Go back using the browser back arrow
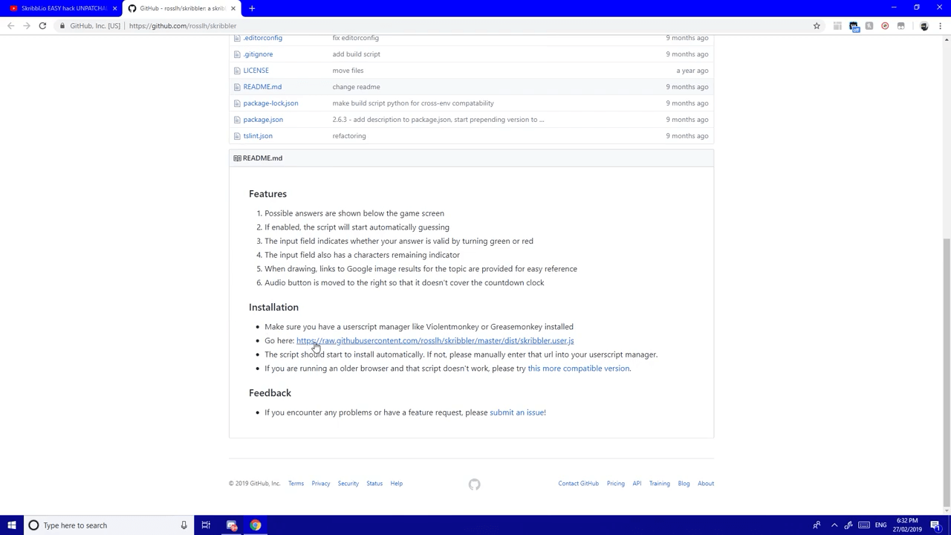The height and width of the screenshot is (535, 951). click(10, 26)
